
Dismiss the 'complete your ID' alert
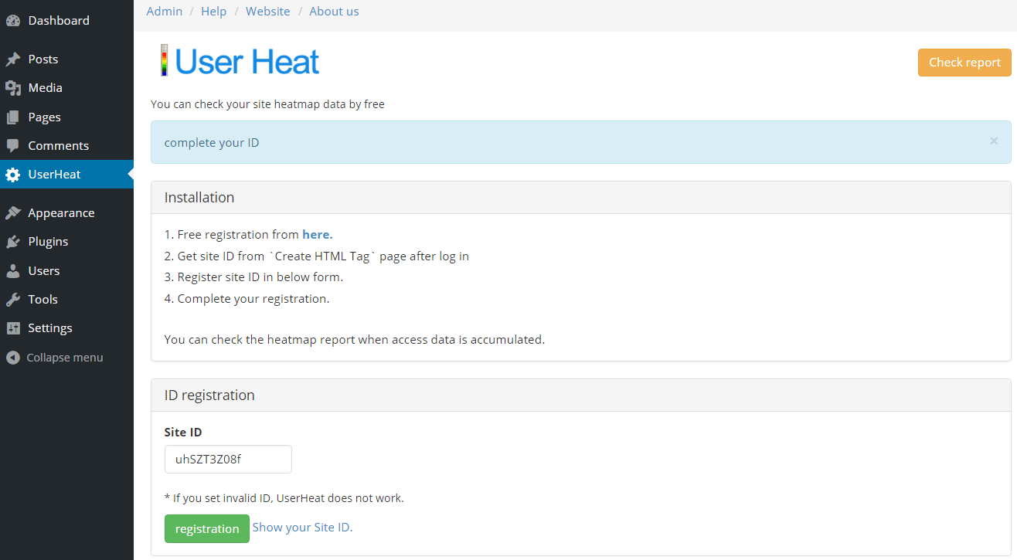(x=994, y=141)
